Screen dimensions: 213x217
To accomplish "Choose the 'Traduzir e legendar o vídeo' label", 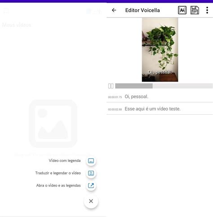I will pyautogui.click(x=58, y=173).
